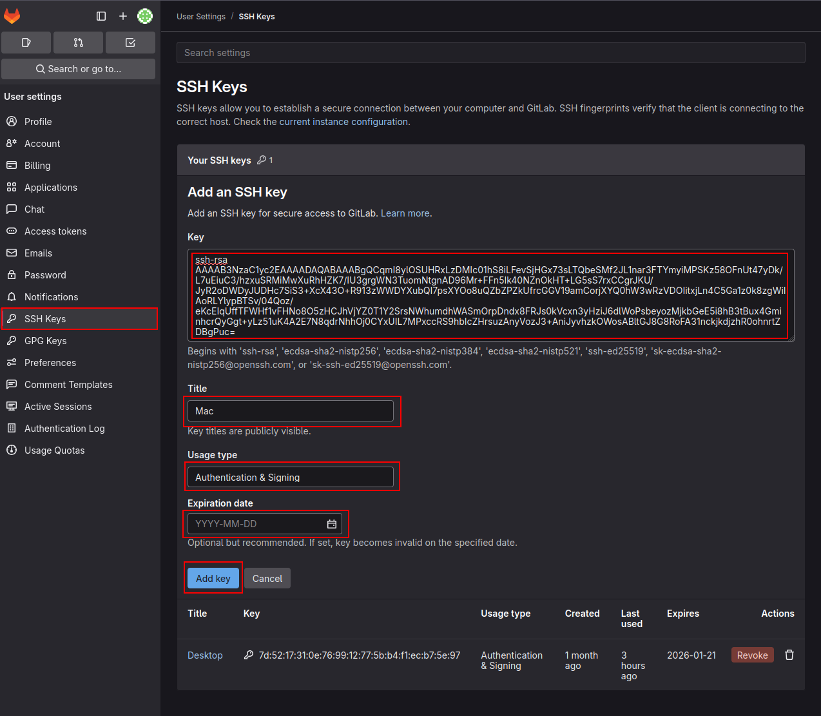
Task: Click the '3 hours ago' last used cell
Action: 633,665
